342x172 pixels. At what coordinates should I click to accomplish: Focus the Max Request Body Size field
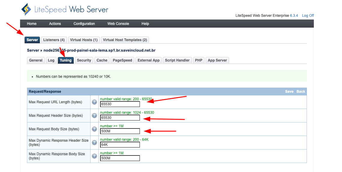pos(120,131)
